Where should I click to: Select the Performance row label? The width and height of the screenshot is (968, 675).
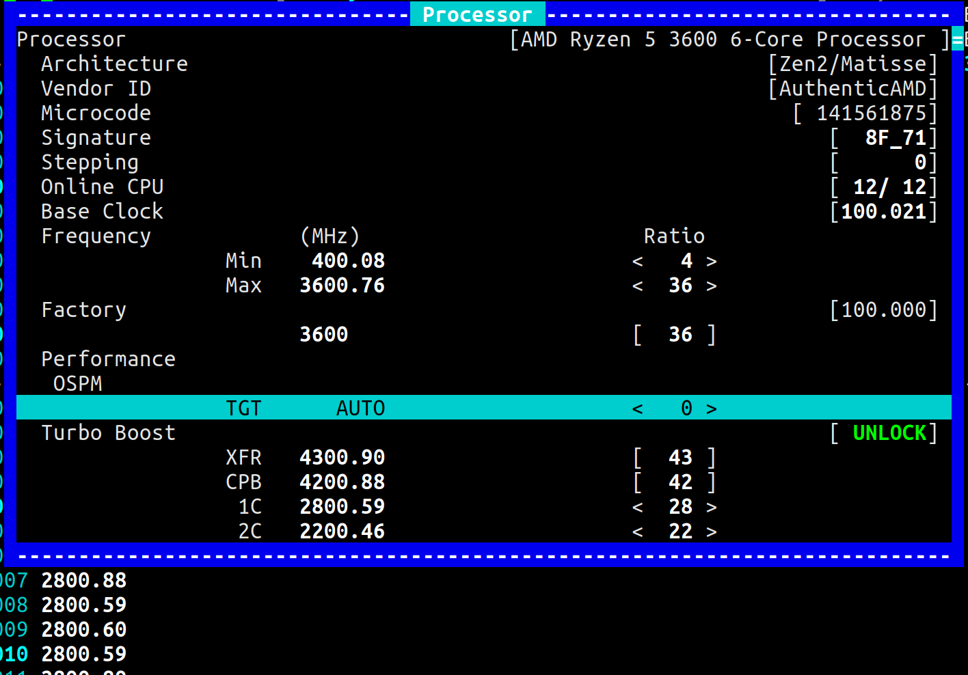point(108,359)
